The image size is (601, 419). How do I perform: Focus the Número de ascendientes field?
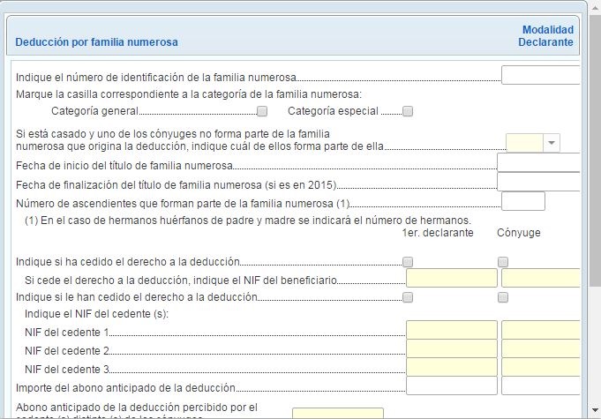(x=522, y=202)
